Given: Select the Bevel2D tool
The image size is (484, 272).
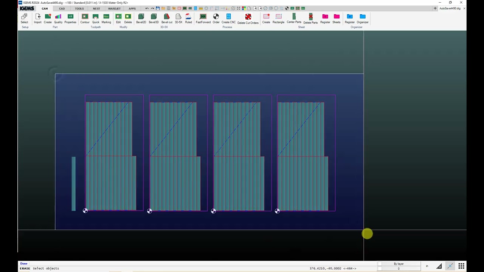Looking at the screenshot, I should [x=141, y=19].
